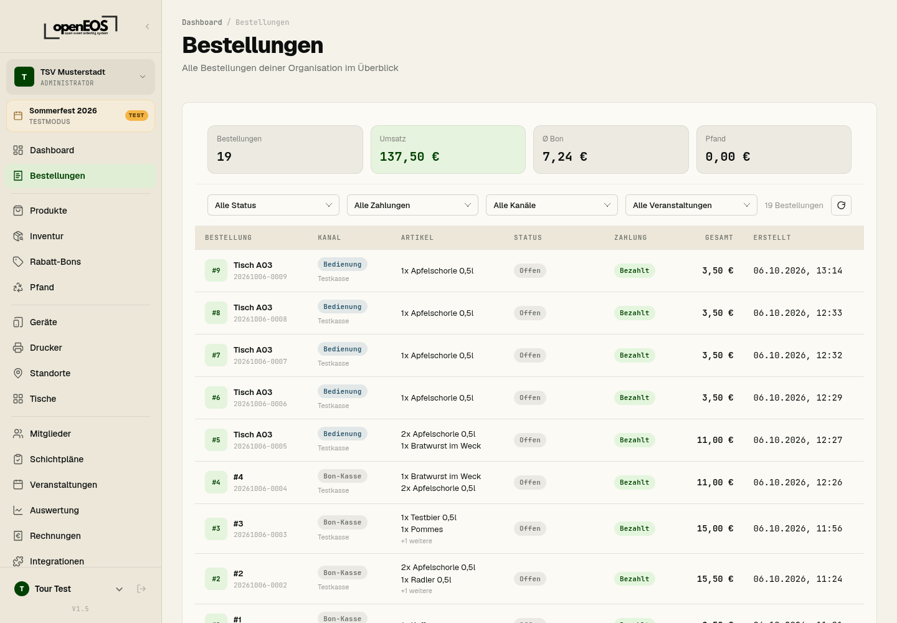Click the Integrationen puzzle icon

coord(18,561)
